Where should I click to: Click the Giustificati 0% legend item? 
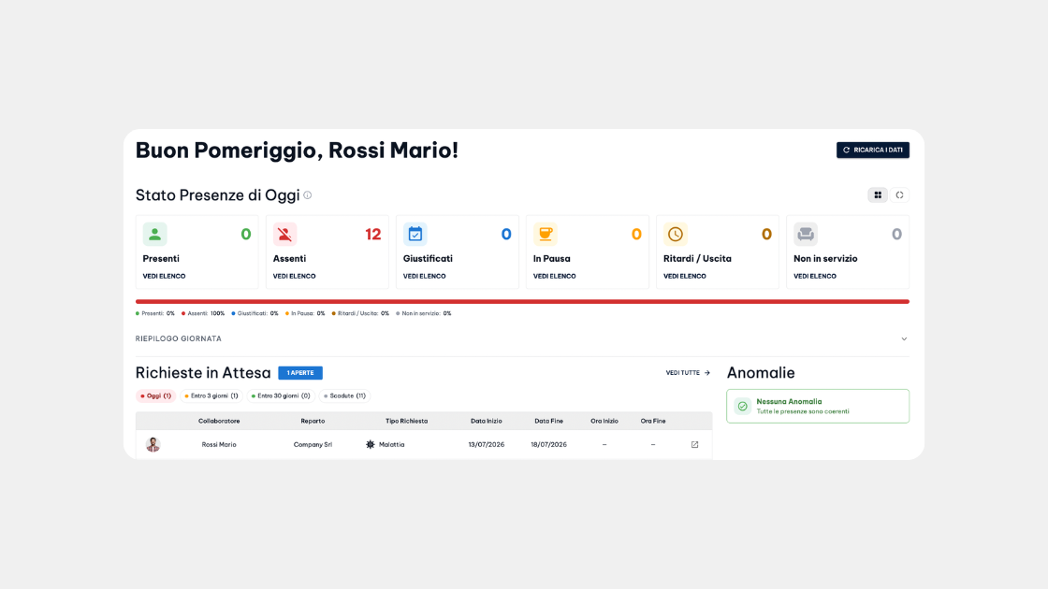pyautogui.click(x=255, y=313)
